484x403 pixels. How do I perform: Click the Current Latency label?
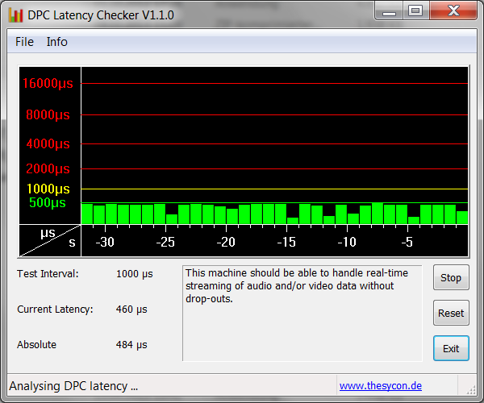55,310
